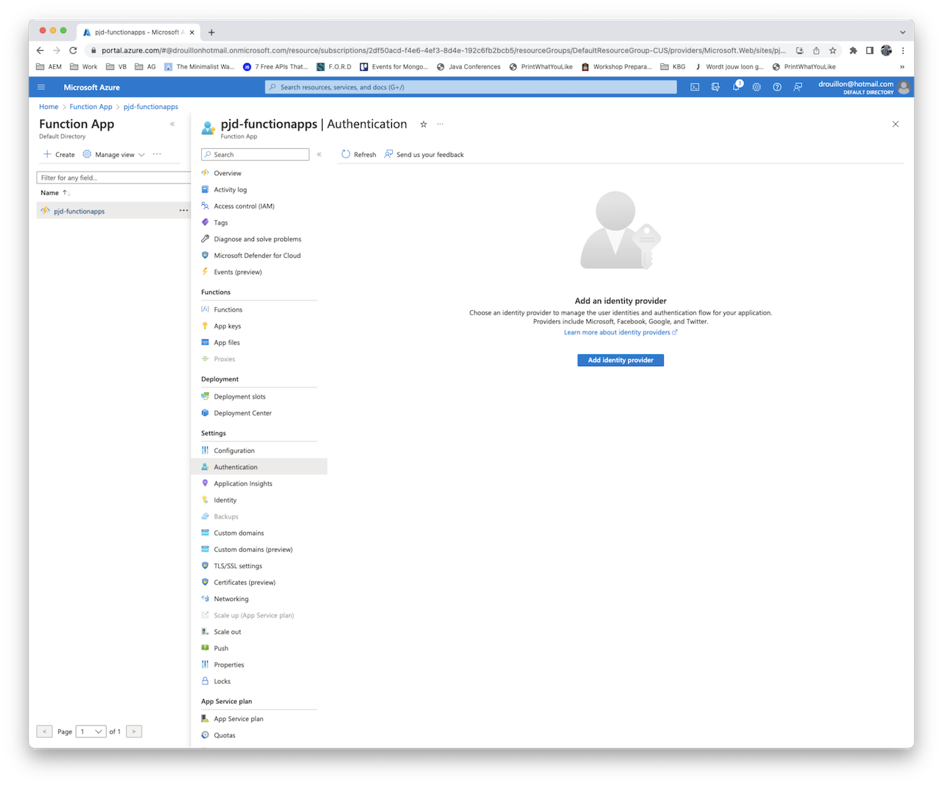Screen dimensions: 943x786
Task: Sort list by Name column
Action: pyautogui.click(x=55, y=193)
